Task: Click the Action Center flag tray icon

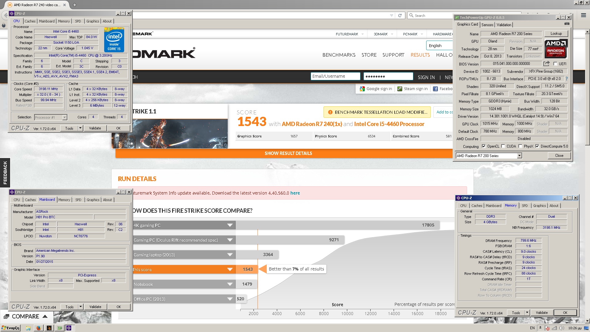Action: 547,328
